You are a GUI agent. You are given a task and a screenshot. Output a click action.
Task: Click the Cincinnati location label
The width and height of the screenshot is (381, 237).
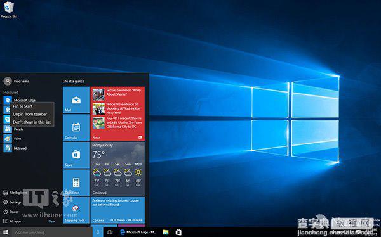(x=100, y=193)
